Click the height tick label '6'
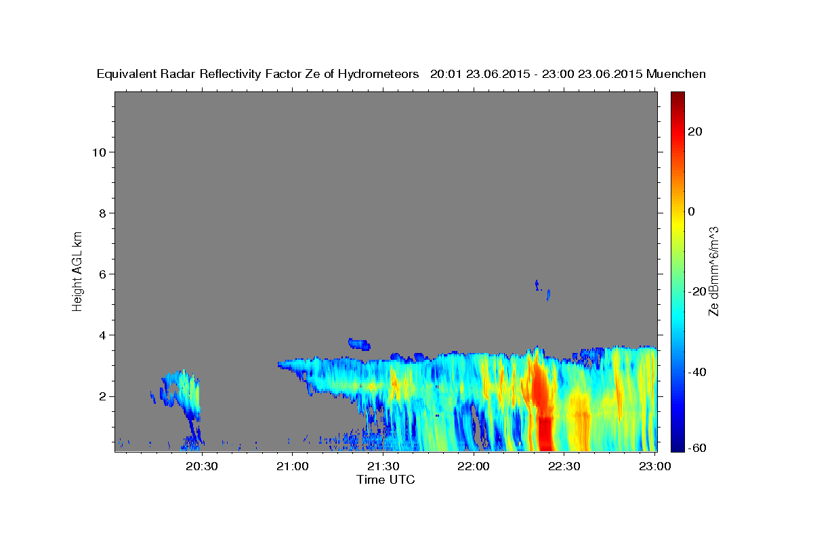The image size is (813, 542). pos(102,274)
